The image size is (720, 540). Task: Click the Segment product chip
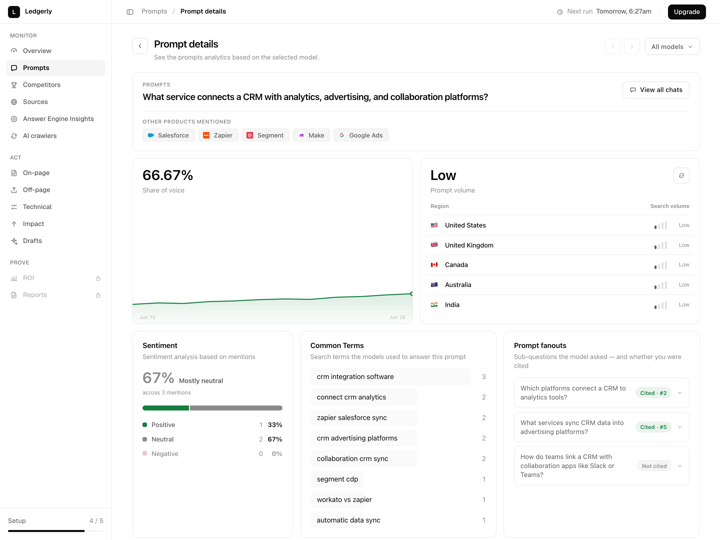[265, 135]
